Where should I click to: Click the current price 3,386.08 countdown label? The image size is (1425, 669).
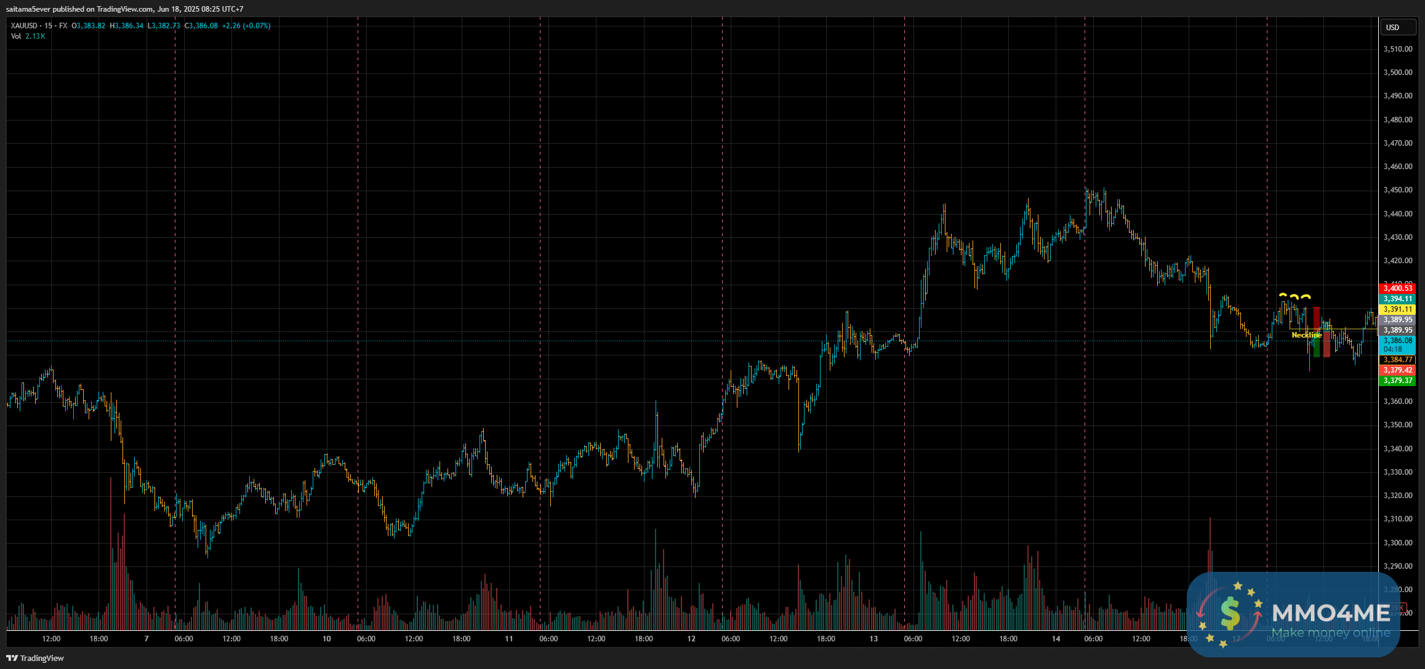[x=1397, y=344]
